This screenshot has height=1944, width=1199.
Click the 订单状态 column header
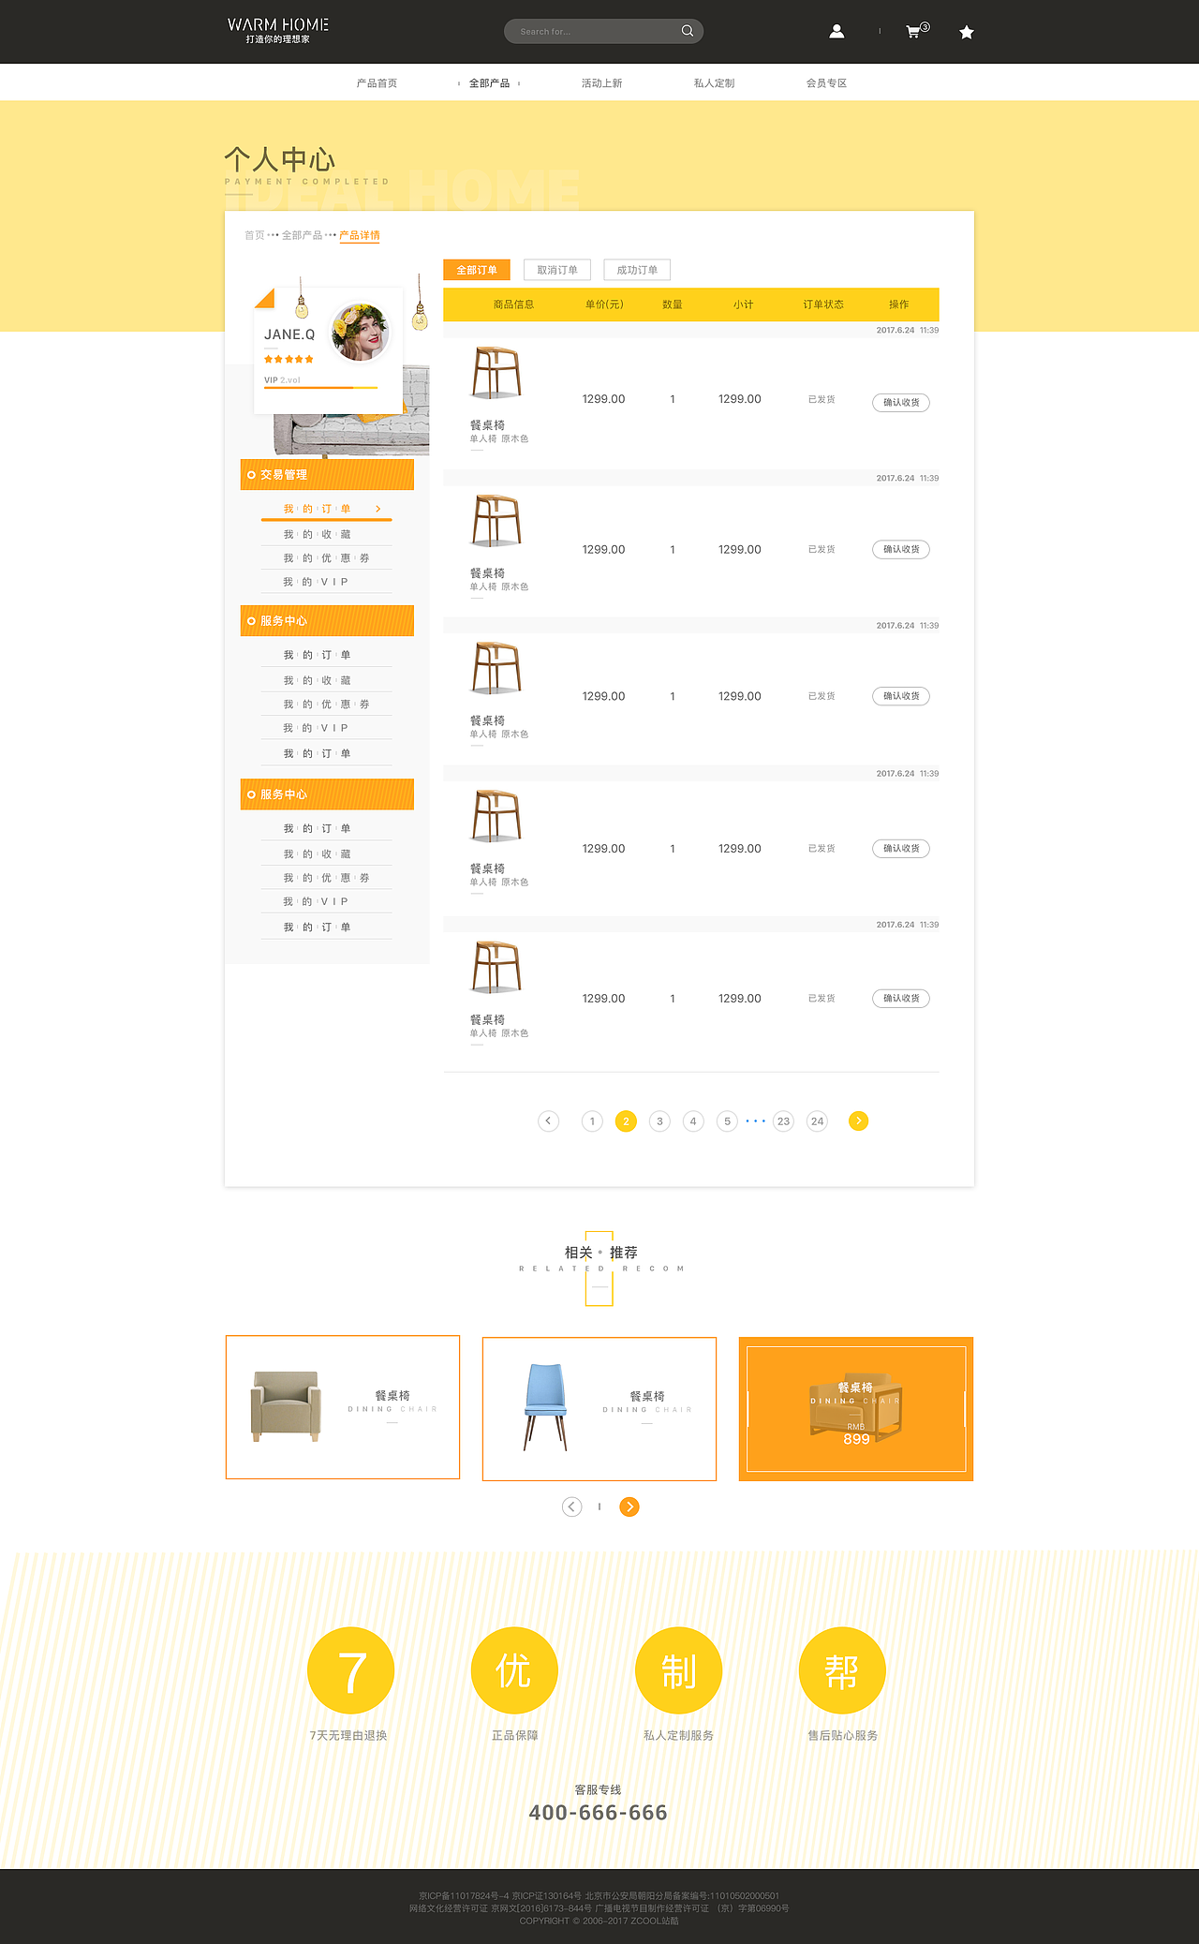[823, 304]
